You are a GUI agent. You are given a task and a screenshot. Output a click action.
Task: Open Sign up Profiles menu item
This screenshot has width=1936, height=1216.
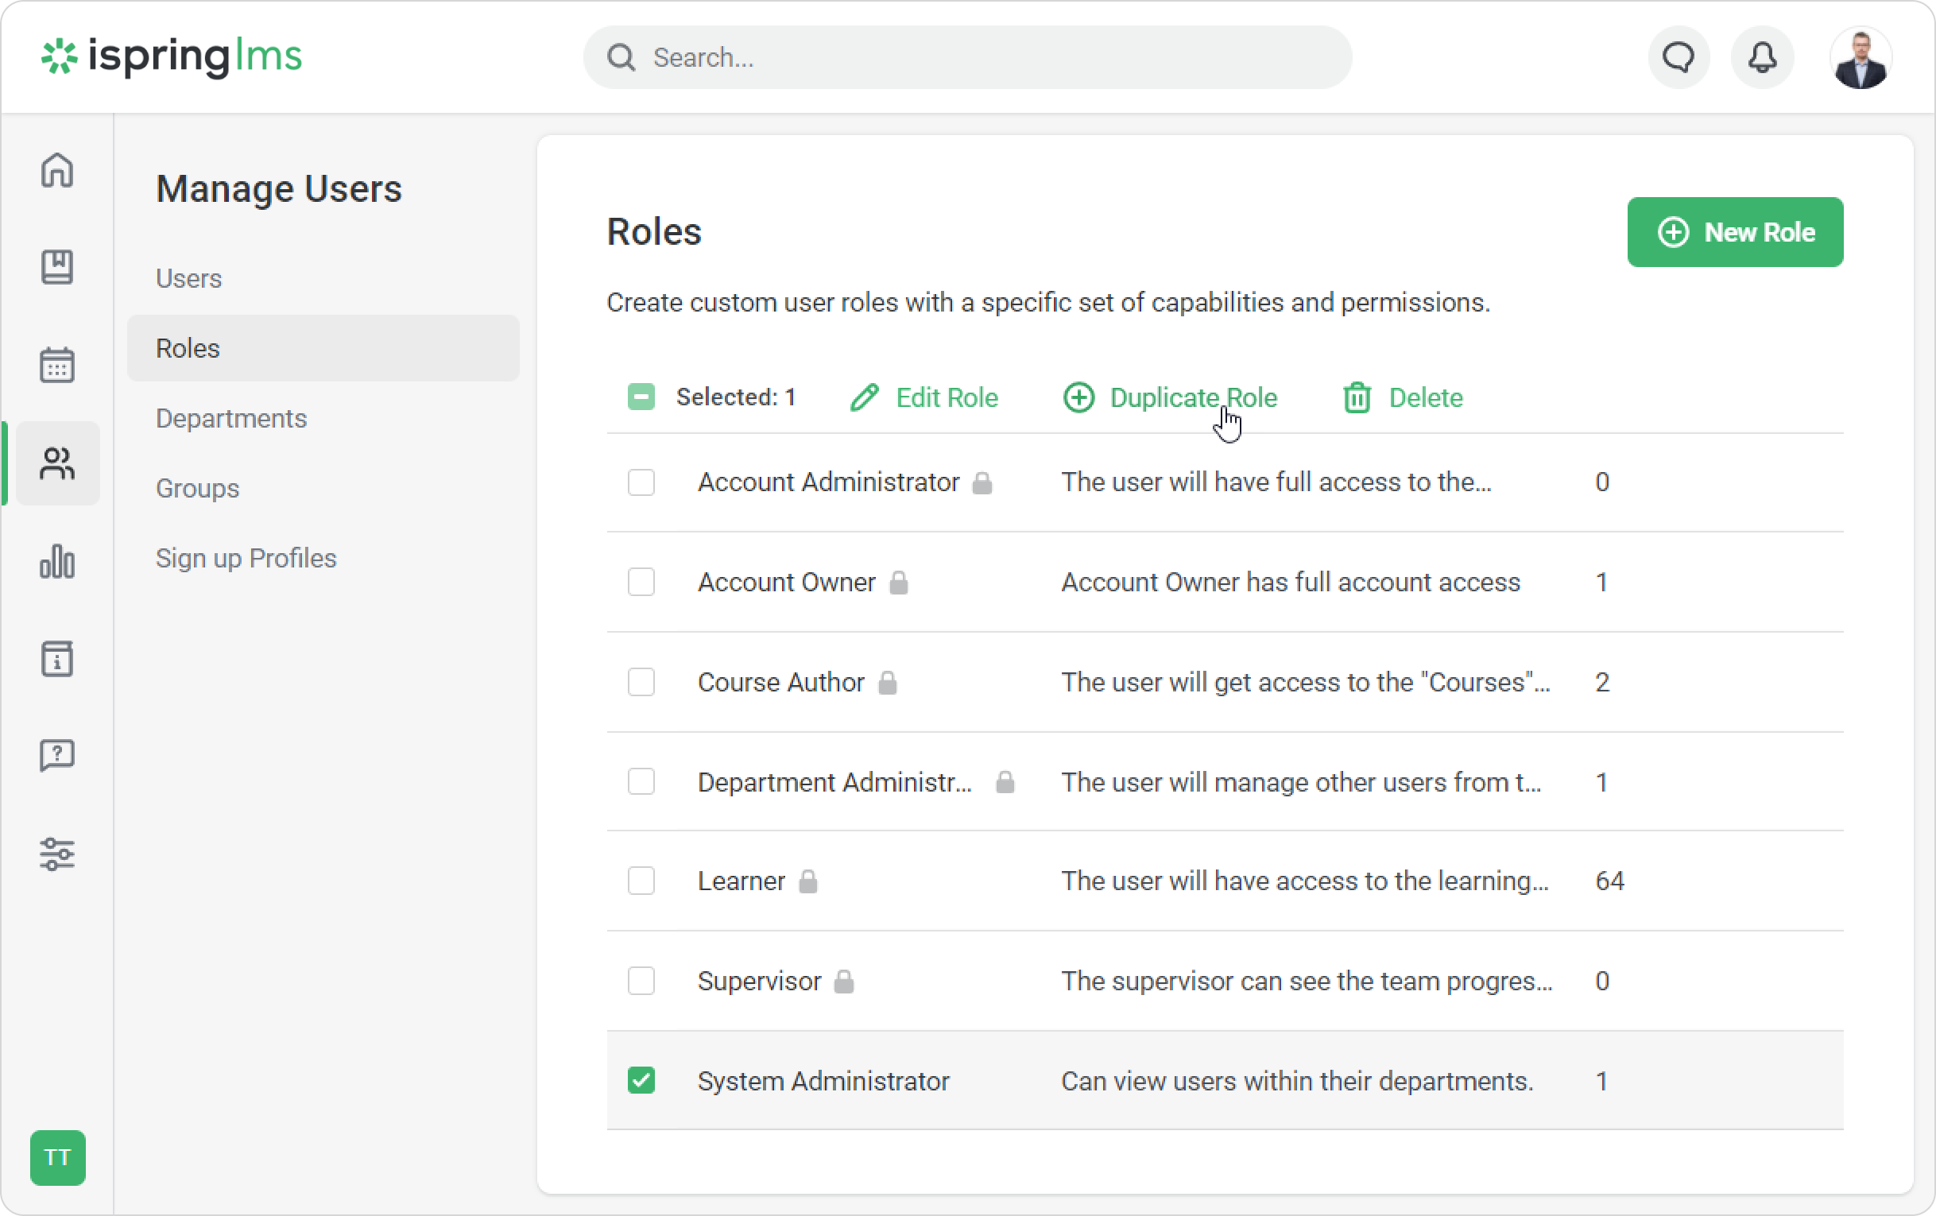246,558
